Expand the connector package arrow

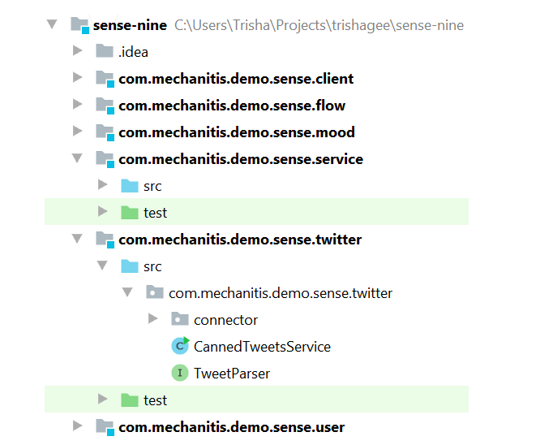[152, 318]
